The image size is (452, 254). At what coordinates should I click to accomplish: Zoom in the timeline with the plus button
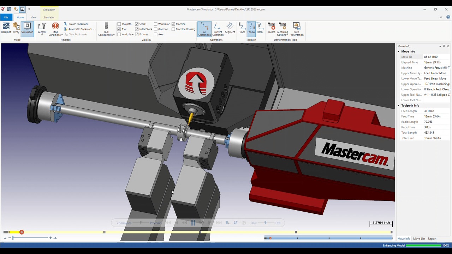(50, 238)
